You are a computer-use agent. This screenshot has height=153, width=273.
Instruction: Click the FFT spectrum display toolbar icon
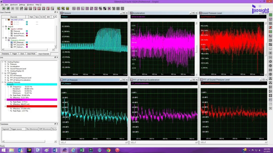83,8
